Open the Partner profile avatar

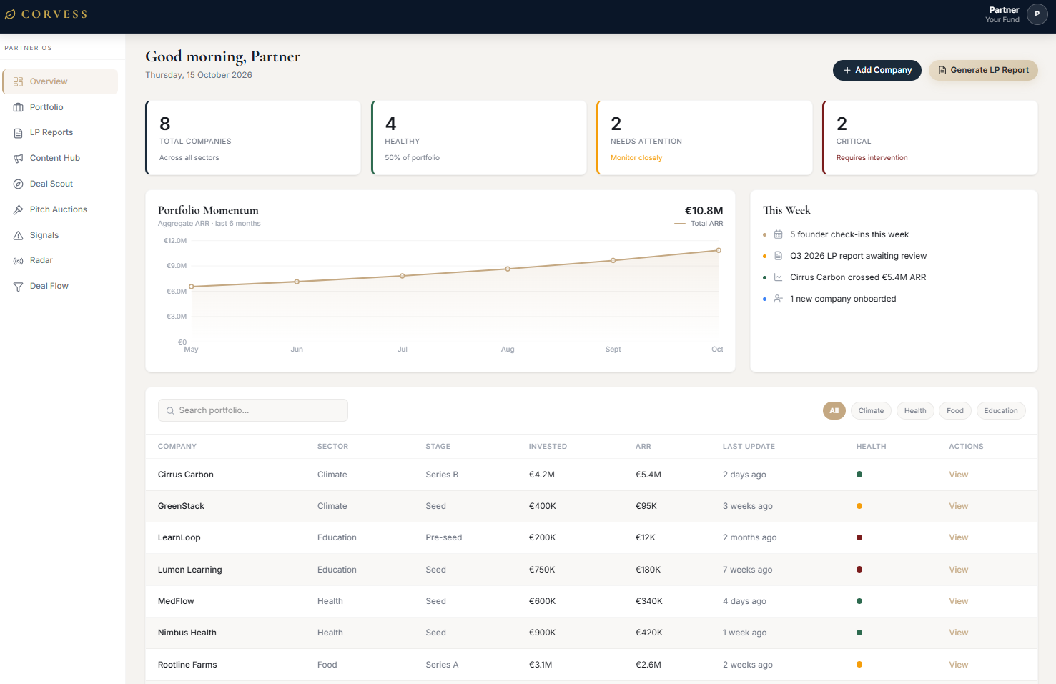(1037, 14)
